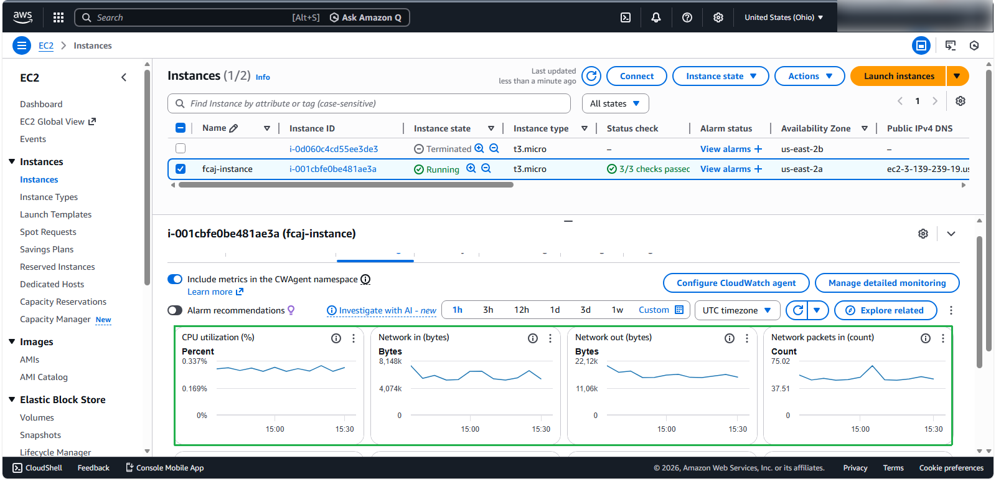996x481 pixels.
Task: Click the Launch instances button
Action: (898, 76)
